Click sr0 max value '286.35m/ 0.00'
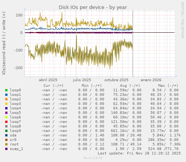The image size is (186, 162). pyautogui.click(x=163, y=140)
